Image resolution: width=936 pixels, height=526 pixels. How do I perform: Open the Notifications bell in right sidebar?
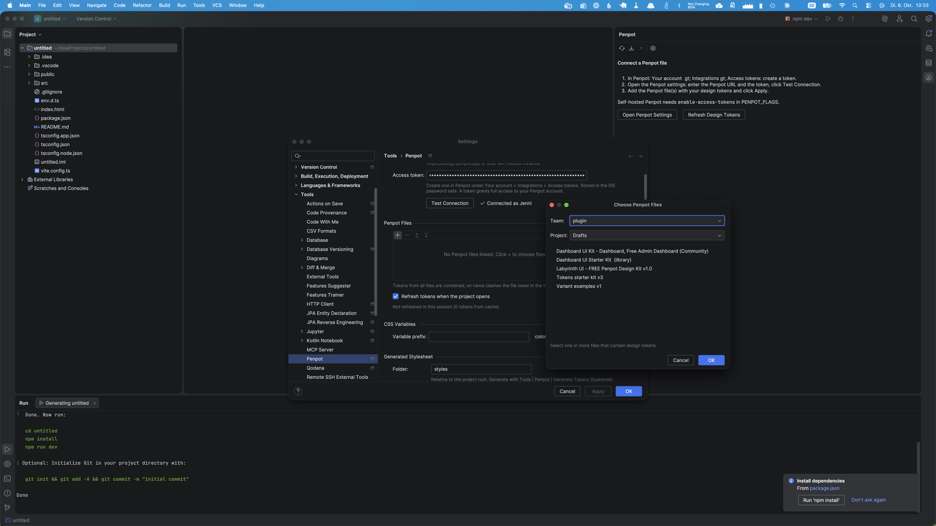(928, 34)
